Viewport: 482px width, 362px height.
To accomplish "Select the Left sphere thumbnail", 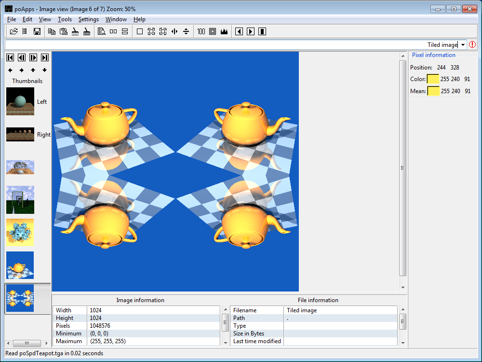I will point(20,101).
